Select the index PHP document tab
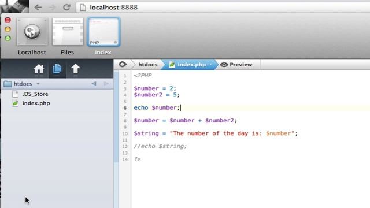Viewport: 370px width, 208px height. coord(103,32)
